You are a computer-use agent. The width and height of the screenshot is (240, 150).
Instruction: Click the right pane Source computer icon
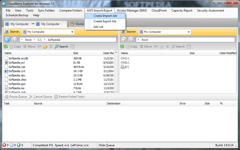tap(123, 32)
